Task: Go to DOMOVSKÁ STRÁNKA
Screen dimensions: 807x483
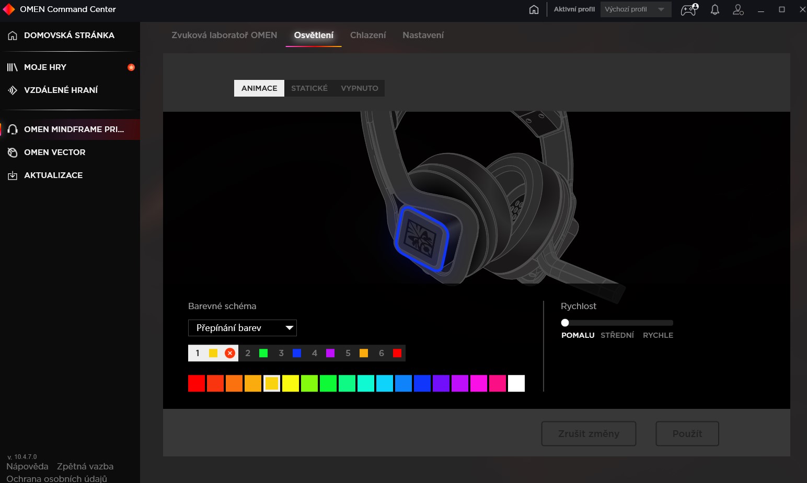Action: click(x=70, y=36)
